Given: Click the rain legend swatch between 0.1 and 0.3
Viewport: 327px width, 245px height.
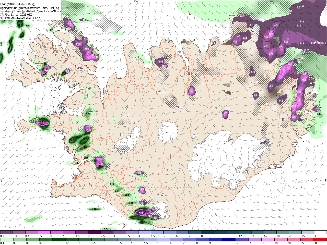Looking at the screenshot, I should (x=6, y=239).
